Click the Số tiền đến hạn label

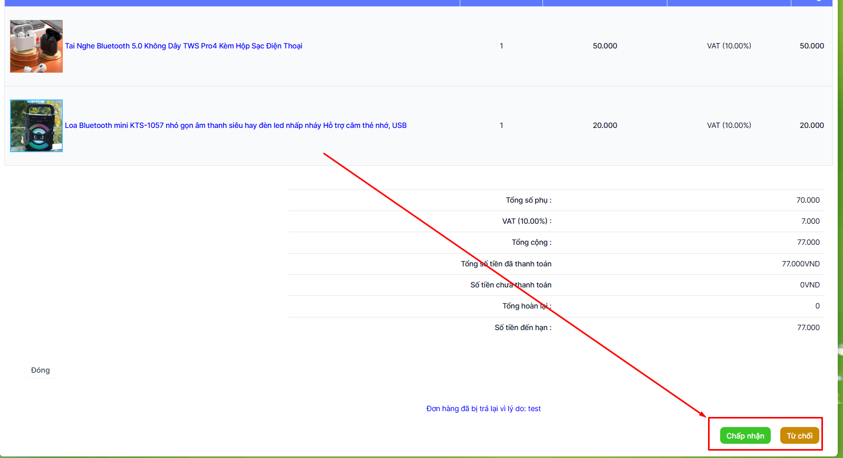pyautogui.click(x=522, y=328)
